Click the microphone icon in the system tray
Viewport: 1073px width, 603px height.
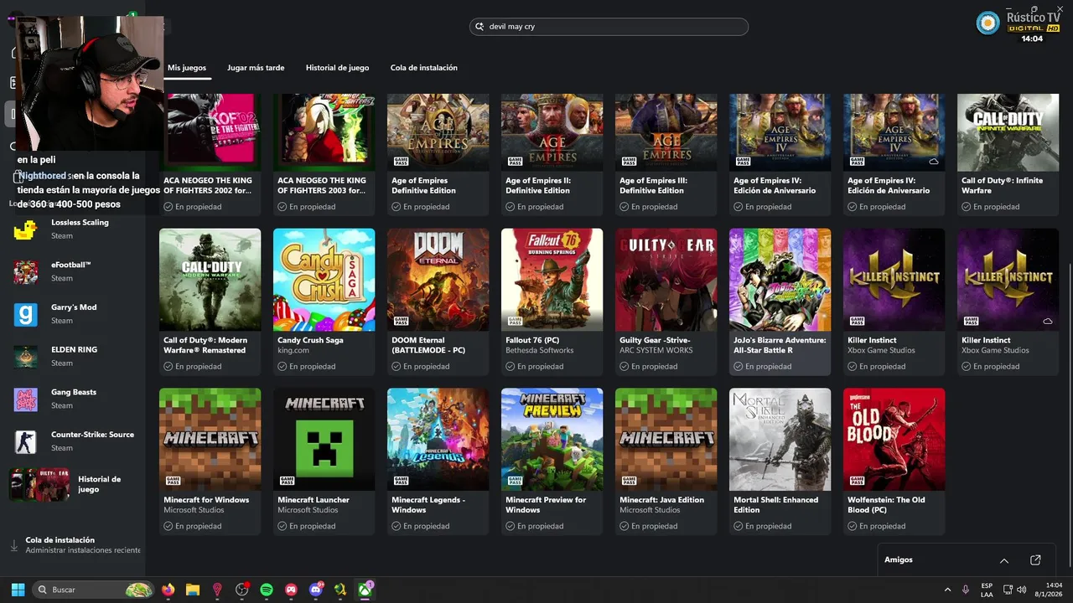(966, 590)
